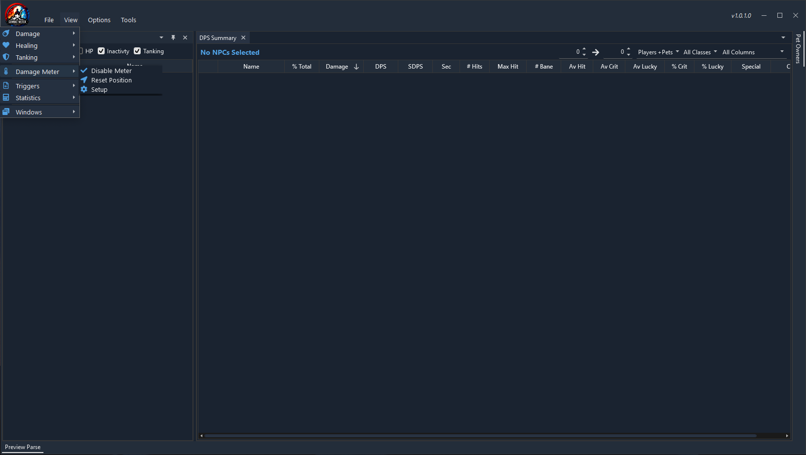Sort by the Sec column
806x455 pixels.
coord(446,67)
